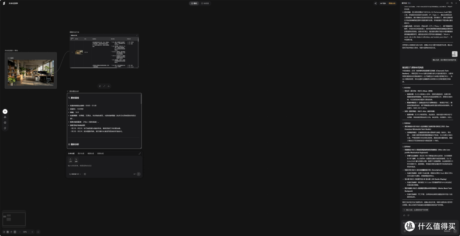Click the bottom icon of left vertical toolbar
Image resolution: width=460 pixels, height=236 pixels.
pos(5,128)
